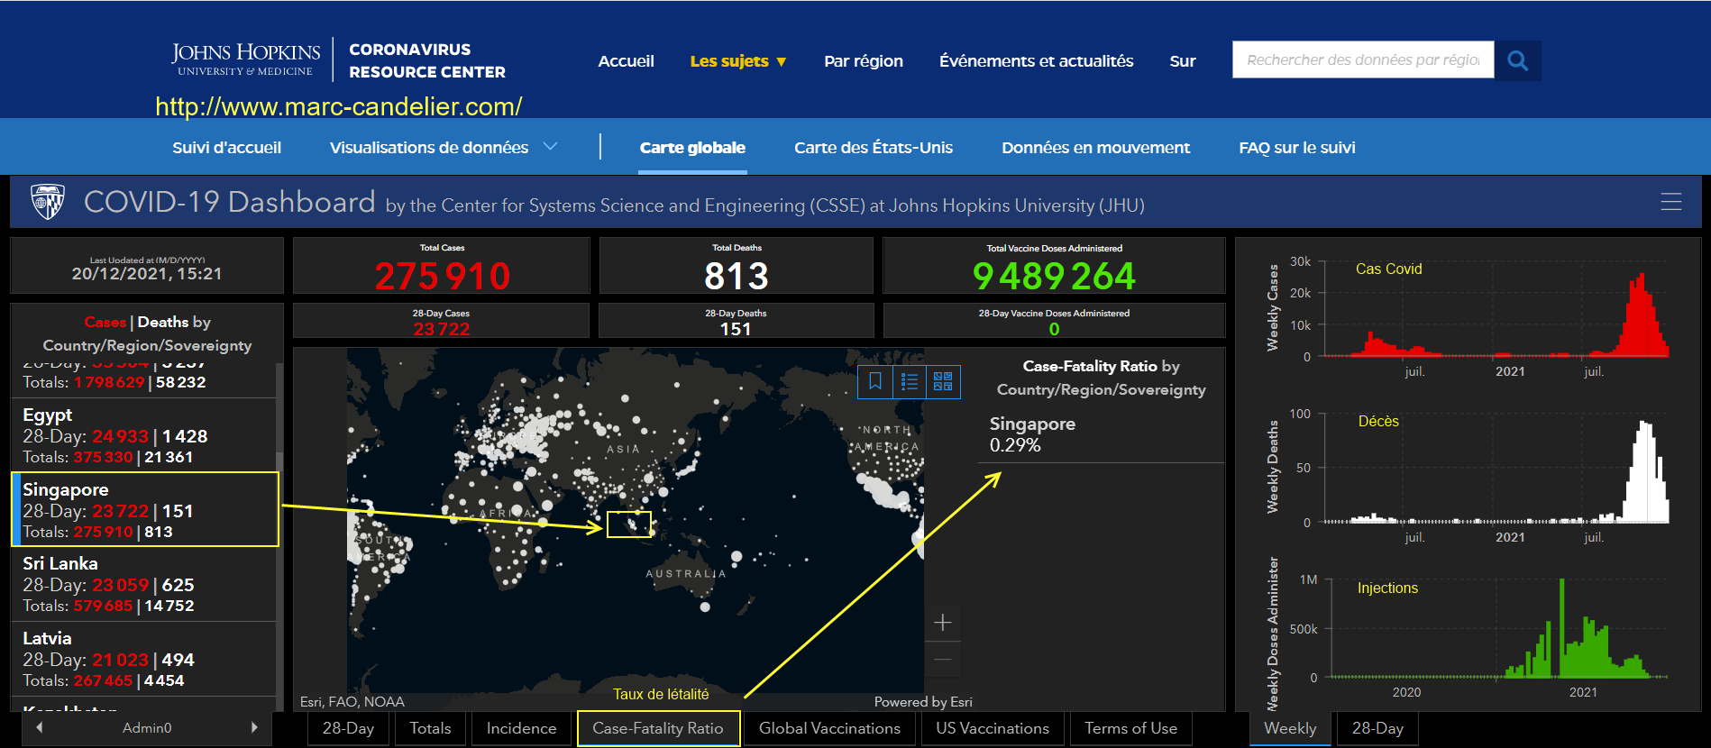Go to previous admin level arrow
The height and width of the screenshot is (748, 1711).
coord(39,727)
